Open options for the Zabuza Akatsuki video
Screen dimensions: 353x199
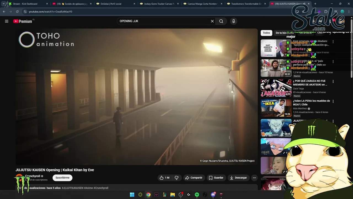coord(333,82)
